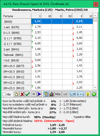Click the scrollbar down arrow
100x136 pixels.
coord(95,87)
